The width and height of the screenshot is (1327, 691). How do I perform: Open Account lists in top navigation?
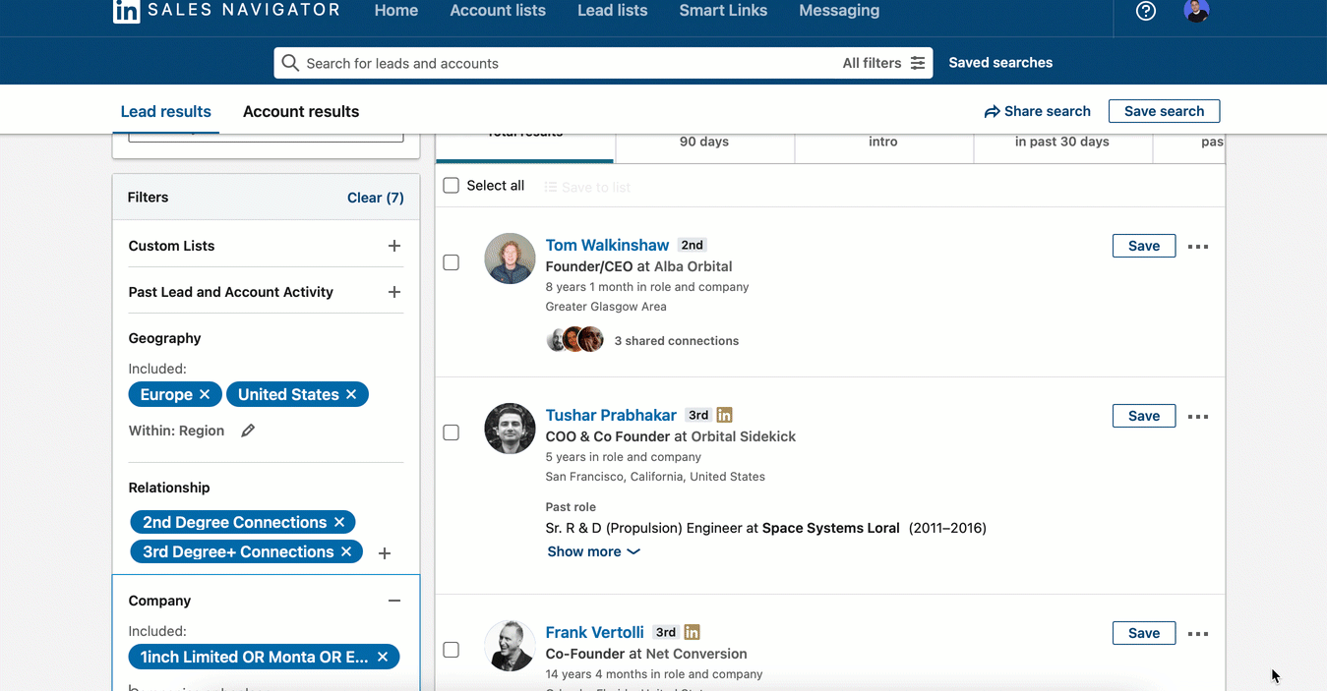point(498,11)
